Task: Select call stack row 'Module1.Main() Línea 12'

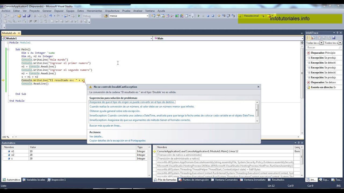Action: point(198,151)
